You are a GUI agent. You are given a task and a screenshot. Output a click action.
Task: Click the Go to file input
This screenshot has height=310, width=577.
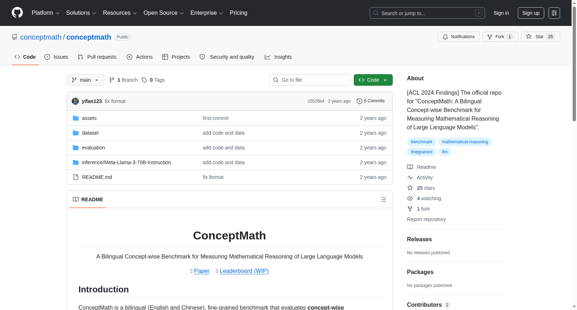(310, 80)
